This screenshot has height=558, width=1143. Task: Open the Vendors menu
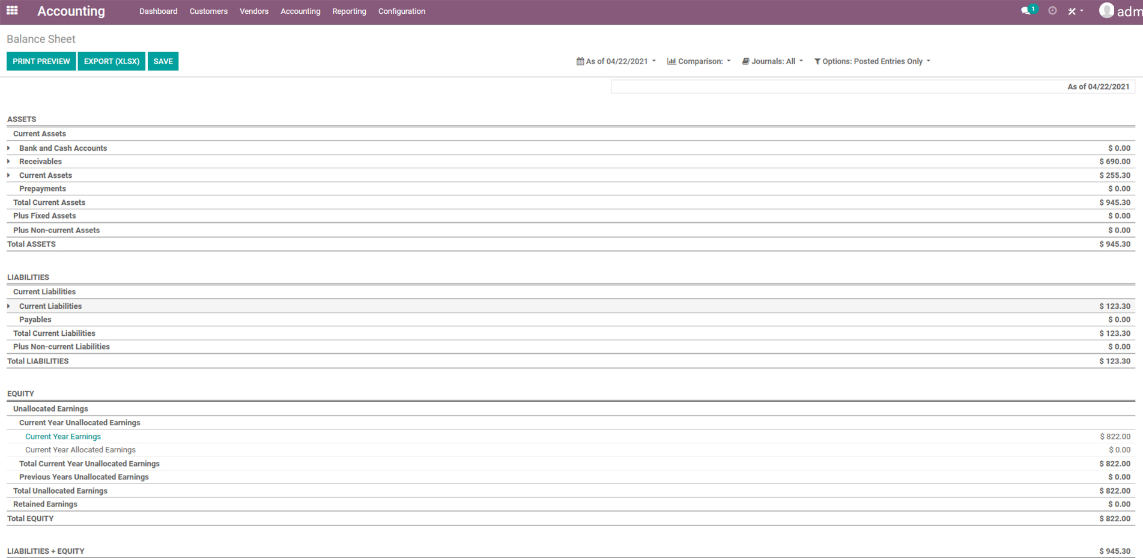pyautogui.click(x=253, y=11)
